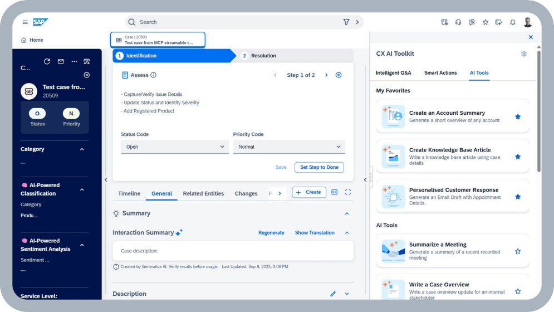This screenshot has width=554, height=312.
Task: Open the hamburger navigation menu
Action: 25,22
